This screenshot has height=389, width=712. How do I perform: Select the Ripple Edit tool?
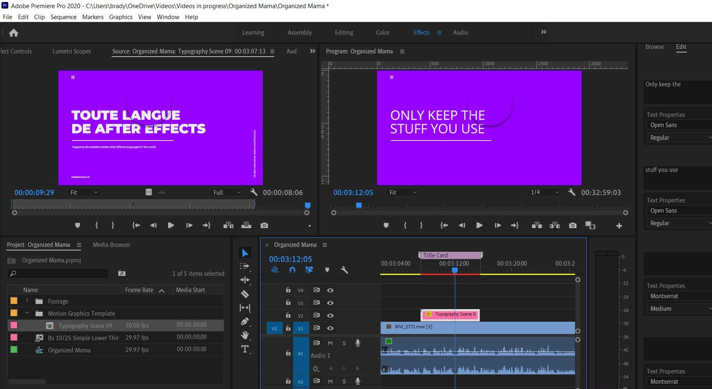coord(245,280)
